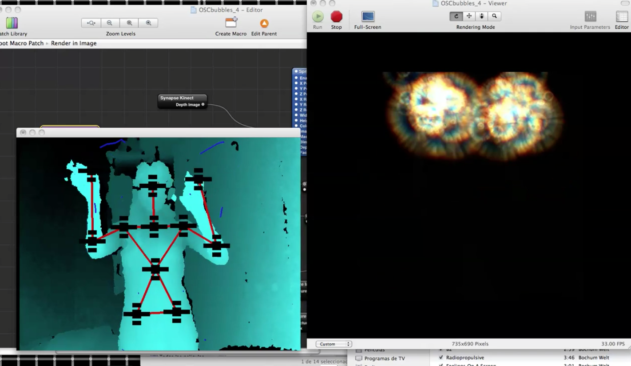
Task: Zoom out using the minus magnifier
Action: coord(110,23)
